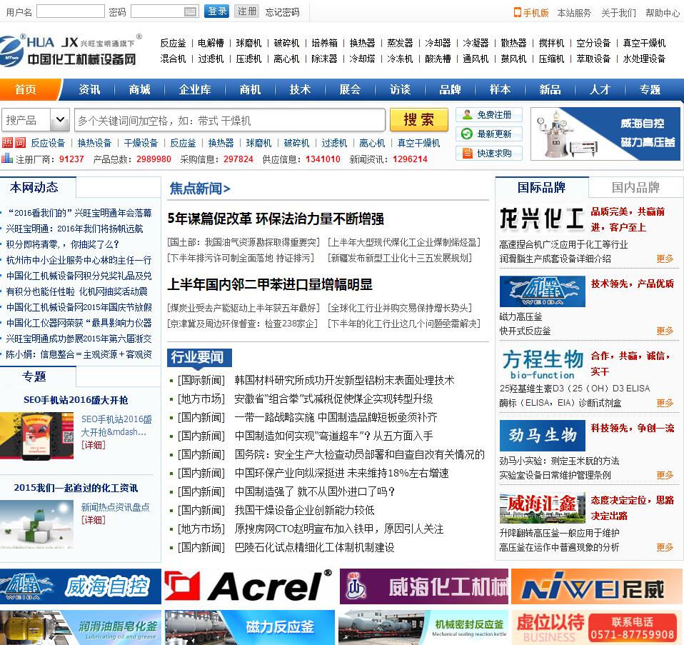Open the 资讯 navigation tab
Image resolution: width=684 pixels, height=645 pixels.
pyautogui.click(x=89, y=89)
